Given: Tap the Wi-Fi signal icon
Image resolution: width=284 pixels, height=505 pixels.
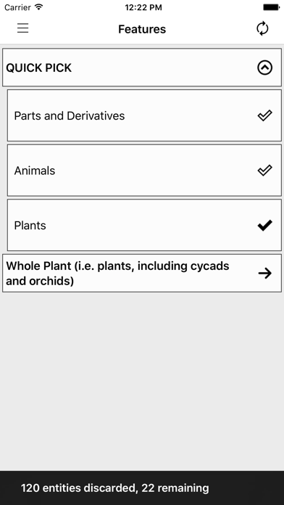Looking at the screenshot, I should click(39, 7).
